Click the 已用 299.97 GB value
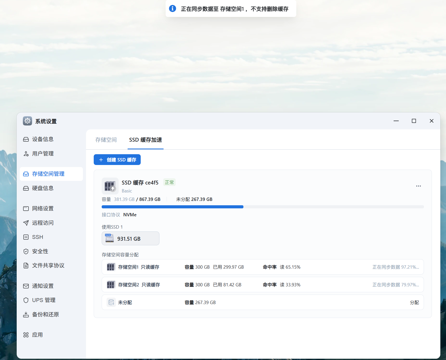 (x=229, y=267)
